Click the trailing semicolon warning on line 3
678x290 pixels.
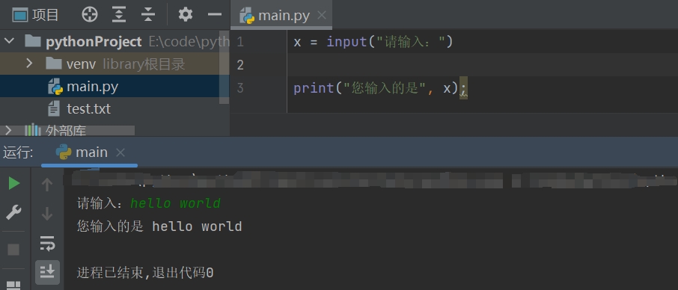coord(463,88)
